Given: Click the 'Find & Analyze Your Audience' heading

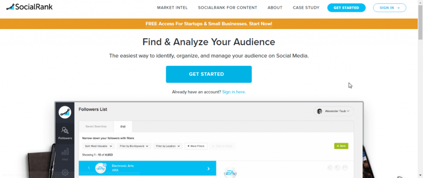Looking at the screenshot, I should [209, 42].
